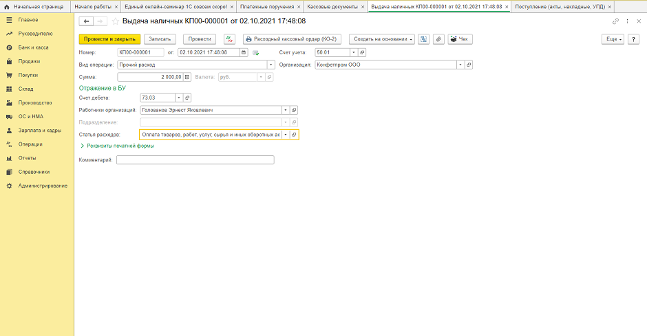
Task: Click the Дт/Кт postings icon
Action: [229, 39]
